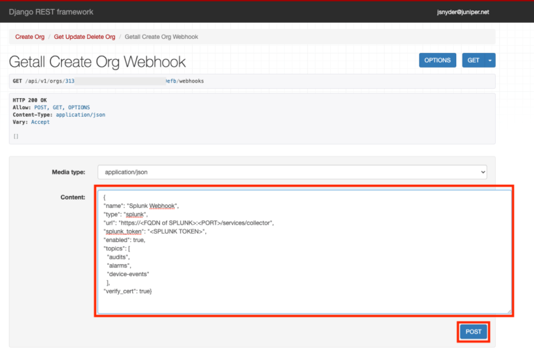The height and width of the screenshot is (356, 534).
Task: Click the Allow: POST, GET, OPTIONS header
Action: click(51, 107)
